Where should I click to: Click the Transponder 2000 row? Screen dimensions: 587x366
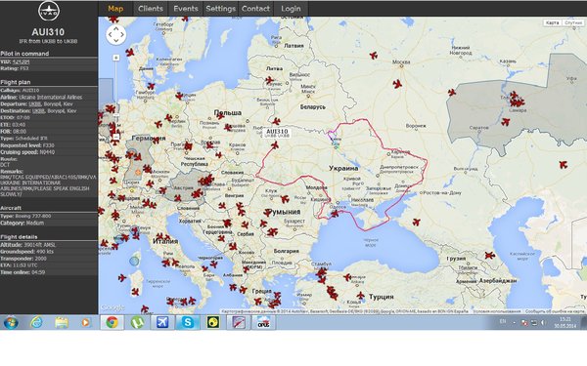[x=49, y=259]
